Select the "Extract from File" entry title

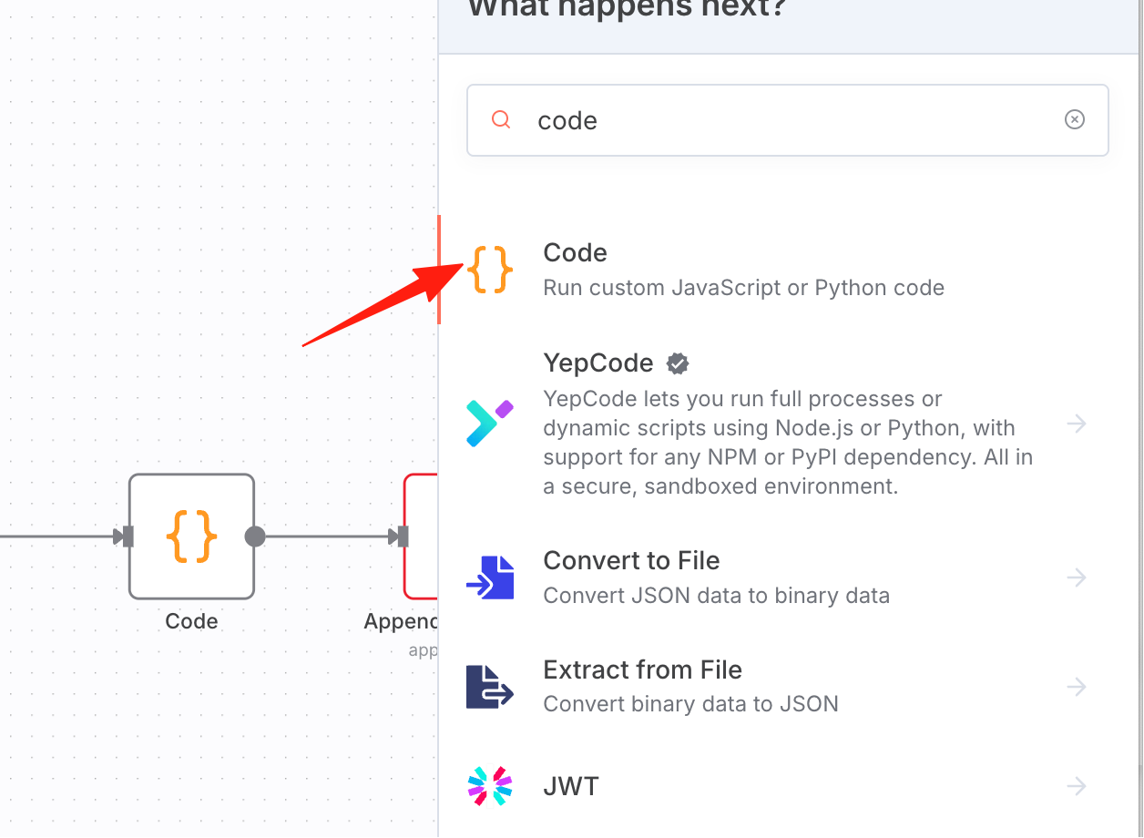point(642,669)
